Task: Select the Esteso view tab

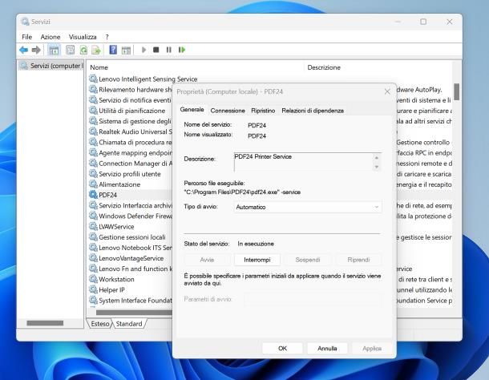Action: (x=99, y=324)
